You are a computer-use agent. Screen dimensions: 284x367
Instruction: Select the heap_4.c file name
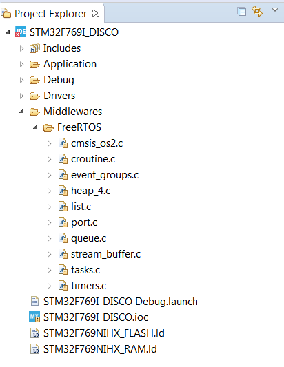click(x=91, y=191)
